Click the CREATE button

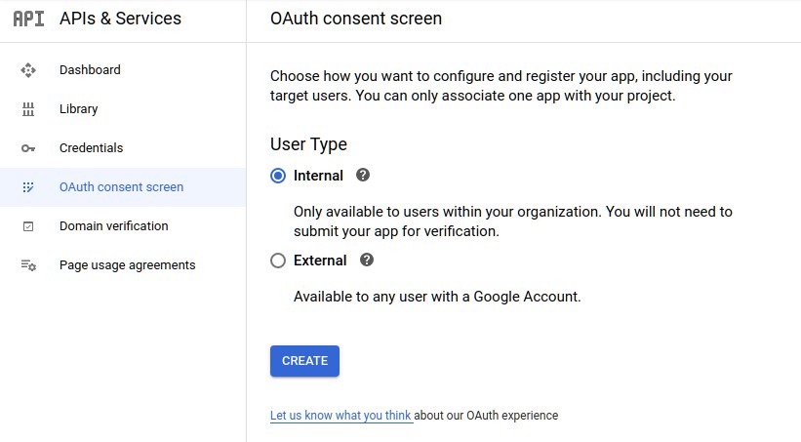click(x=304, y=361)
